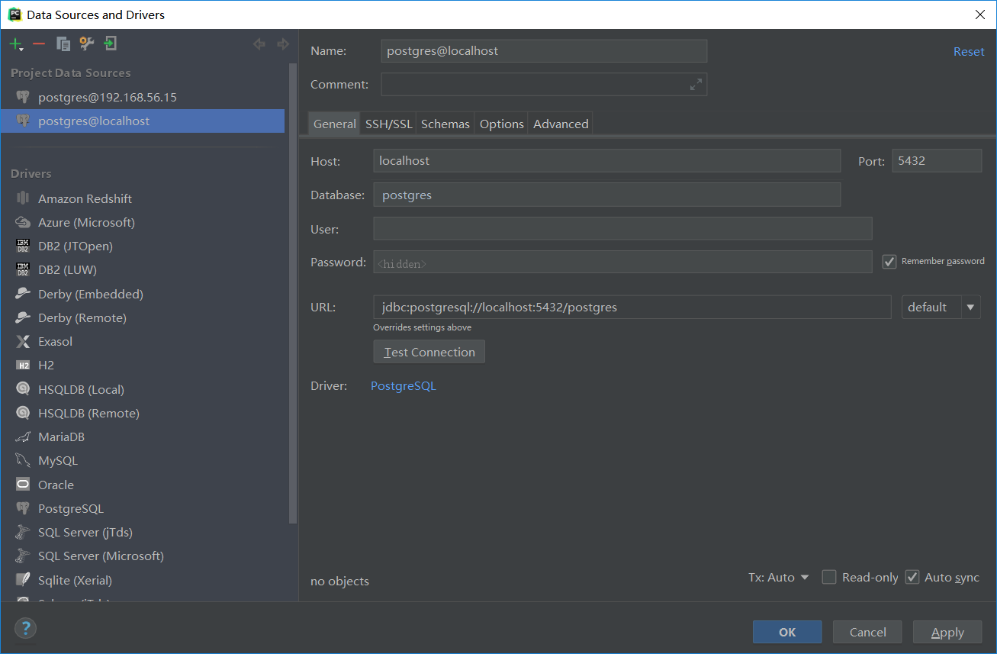Switch to the Schemas tab
Screen dimensions: 997x654
[x=445, y=124]
